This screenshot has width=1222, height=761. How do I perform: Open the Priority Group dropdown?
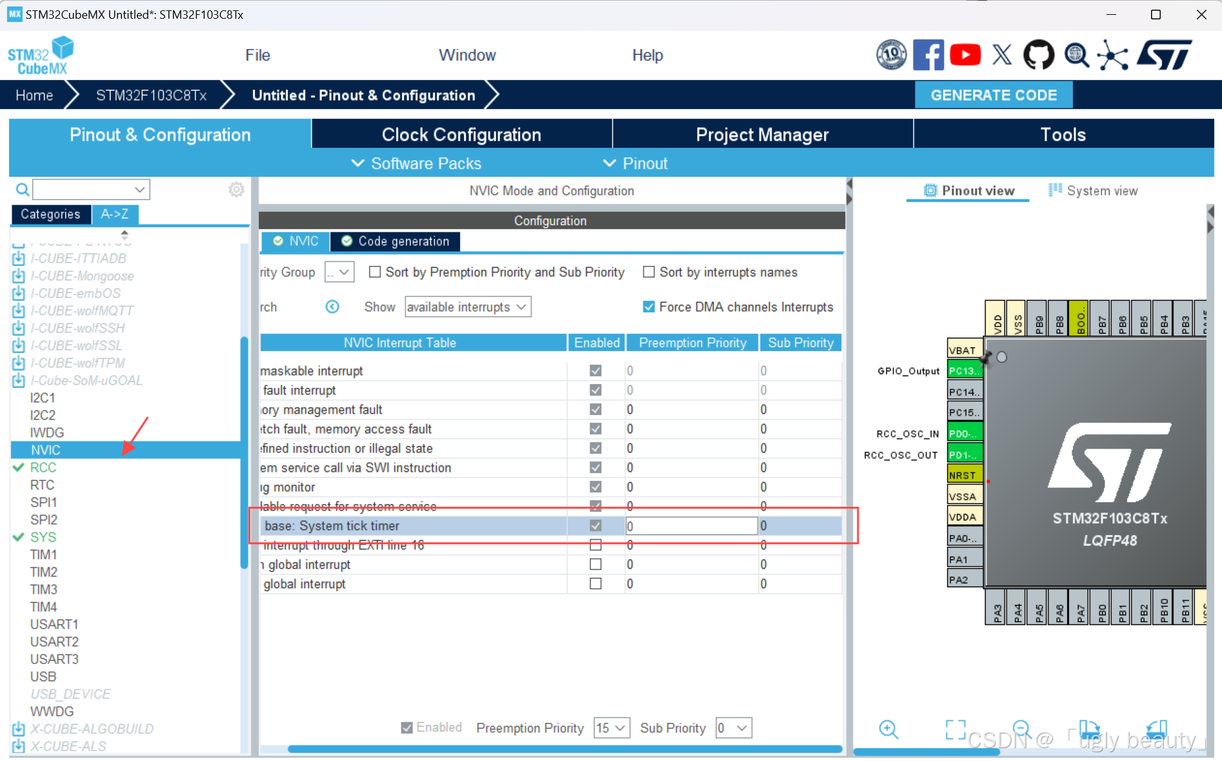pos(339,272)
